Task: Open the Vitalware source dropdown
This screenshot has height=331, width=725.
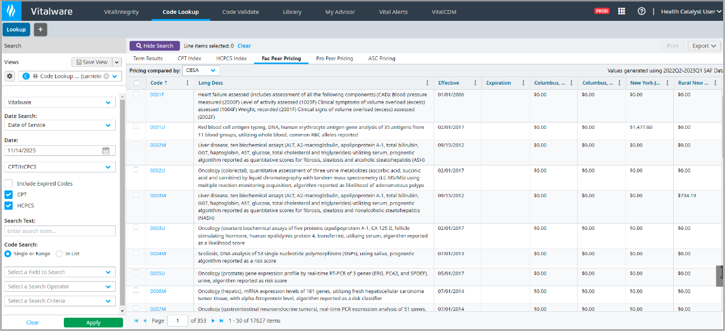Action: coord(60,102)
